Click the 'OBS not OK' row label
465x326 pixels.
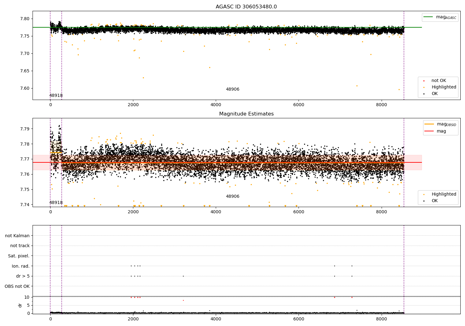[x=17, y=286]
